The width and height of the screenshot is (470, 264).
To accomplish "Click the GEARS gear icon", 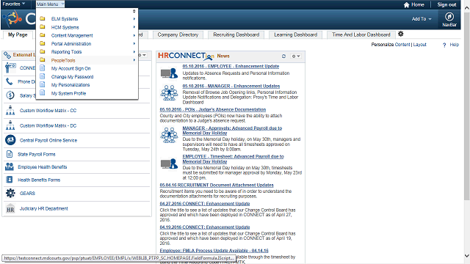I will [x=10, y=193].
